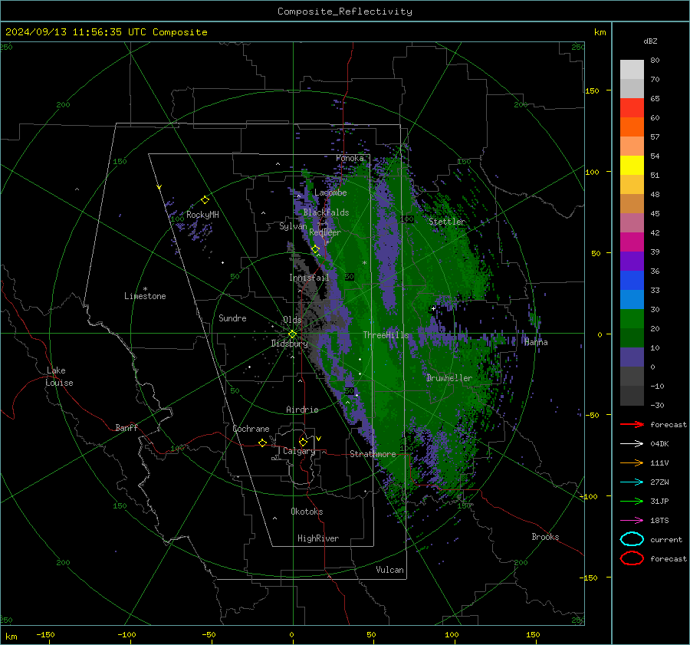Click the Banff label
This screenshot has width=690, height=645.
click(x=127, y=427)
